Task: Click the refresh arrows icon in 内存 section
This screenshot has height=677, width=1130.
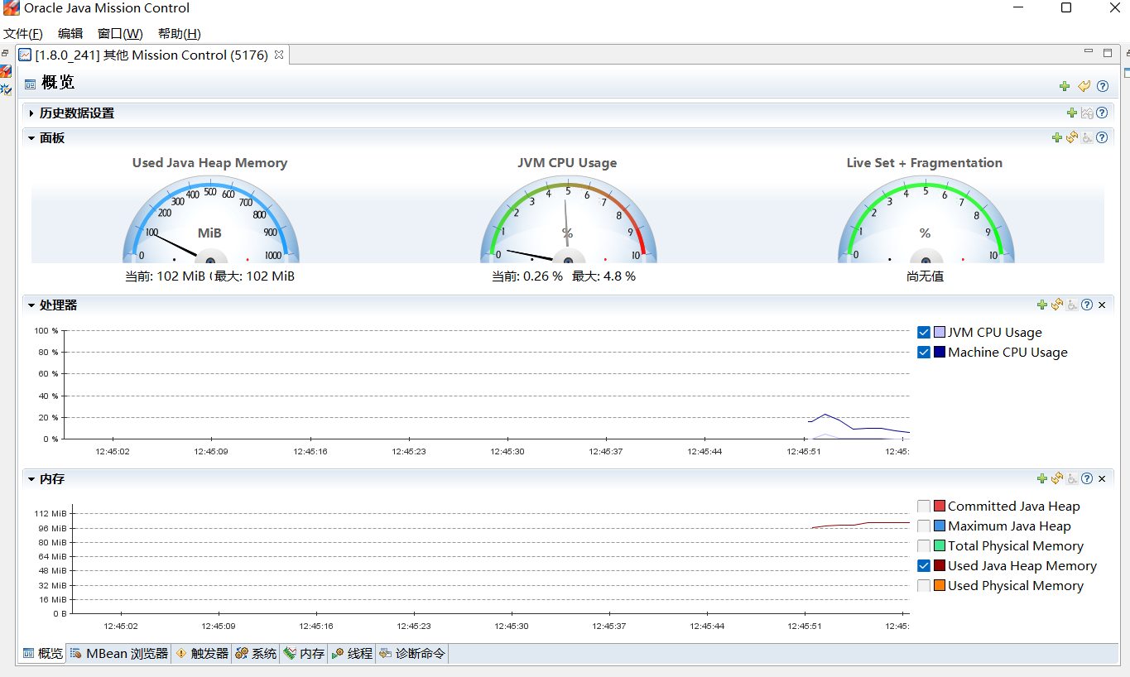Action: pyautogui.click(x=1057, y=479)
